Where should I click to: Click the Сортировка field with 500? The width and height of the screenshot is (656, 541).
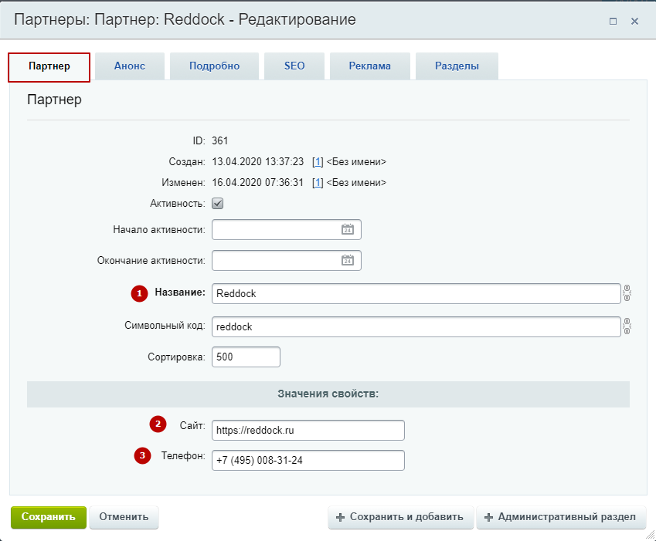(246, 357)
